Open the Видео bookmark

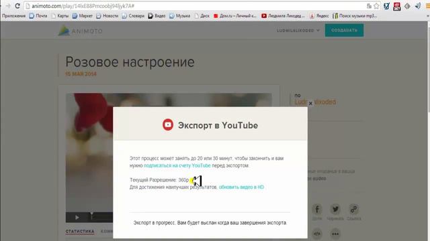click(x=157, y=16)
